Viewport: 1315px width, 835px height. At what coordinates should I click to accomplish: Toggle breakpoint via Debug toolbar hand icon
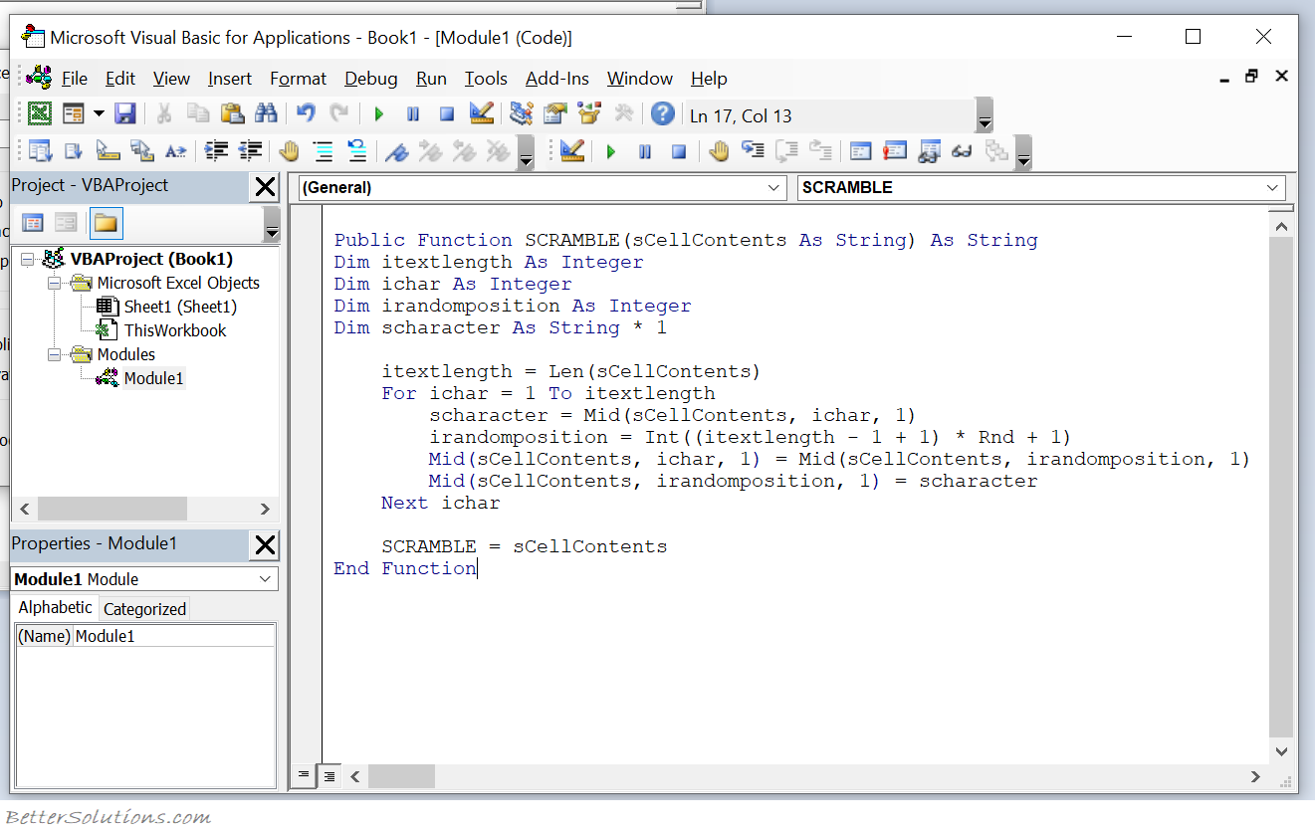[719, 151]
